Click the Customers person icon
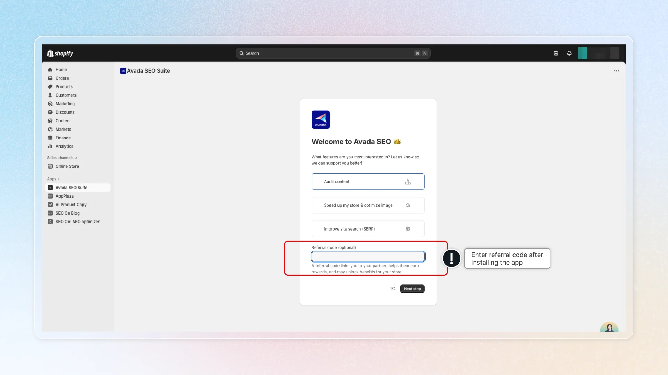668x375 pixels. coord(50,95)
